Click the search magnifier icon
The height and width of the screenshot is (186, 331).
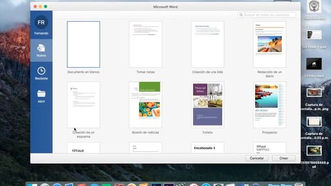click(241, 15)
